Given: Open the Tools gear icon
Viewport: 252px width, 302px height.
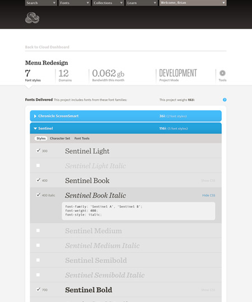Looking at the screenshot, I should coord(222,73).
